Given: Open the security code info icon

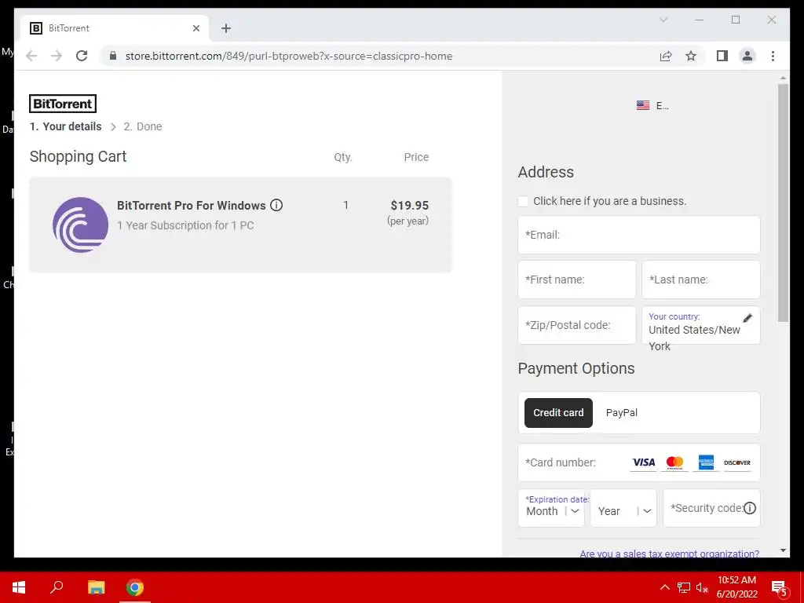Looking at the screenshot, I should coord(750,508).
